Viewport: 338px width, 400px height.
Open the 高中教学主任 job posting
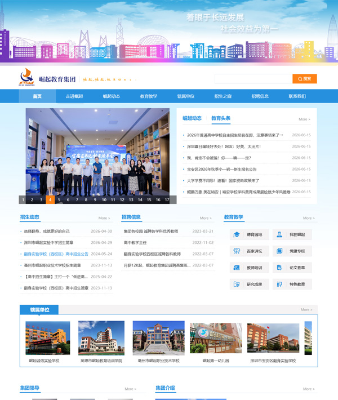(135, 243)
